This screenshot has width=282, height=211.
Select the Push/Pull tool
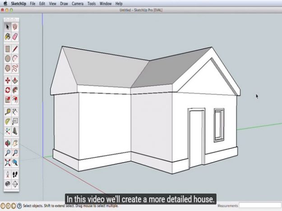15,80
